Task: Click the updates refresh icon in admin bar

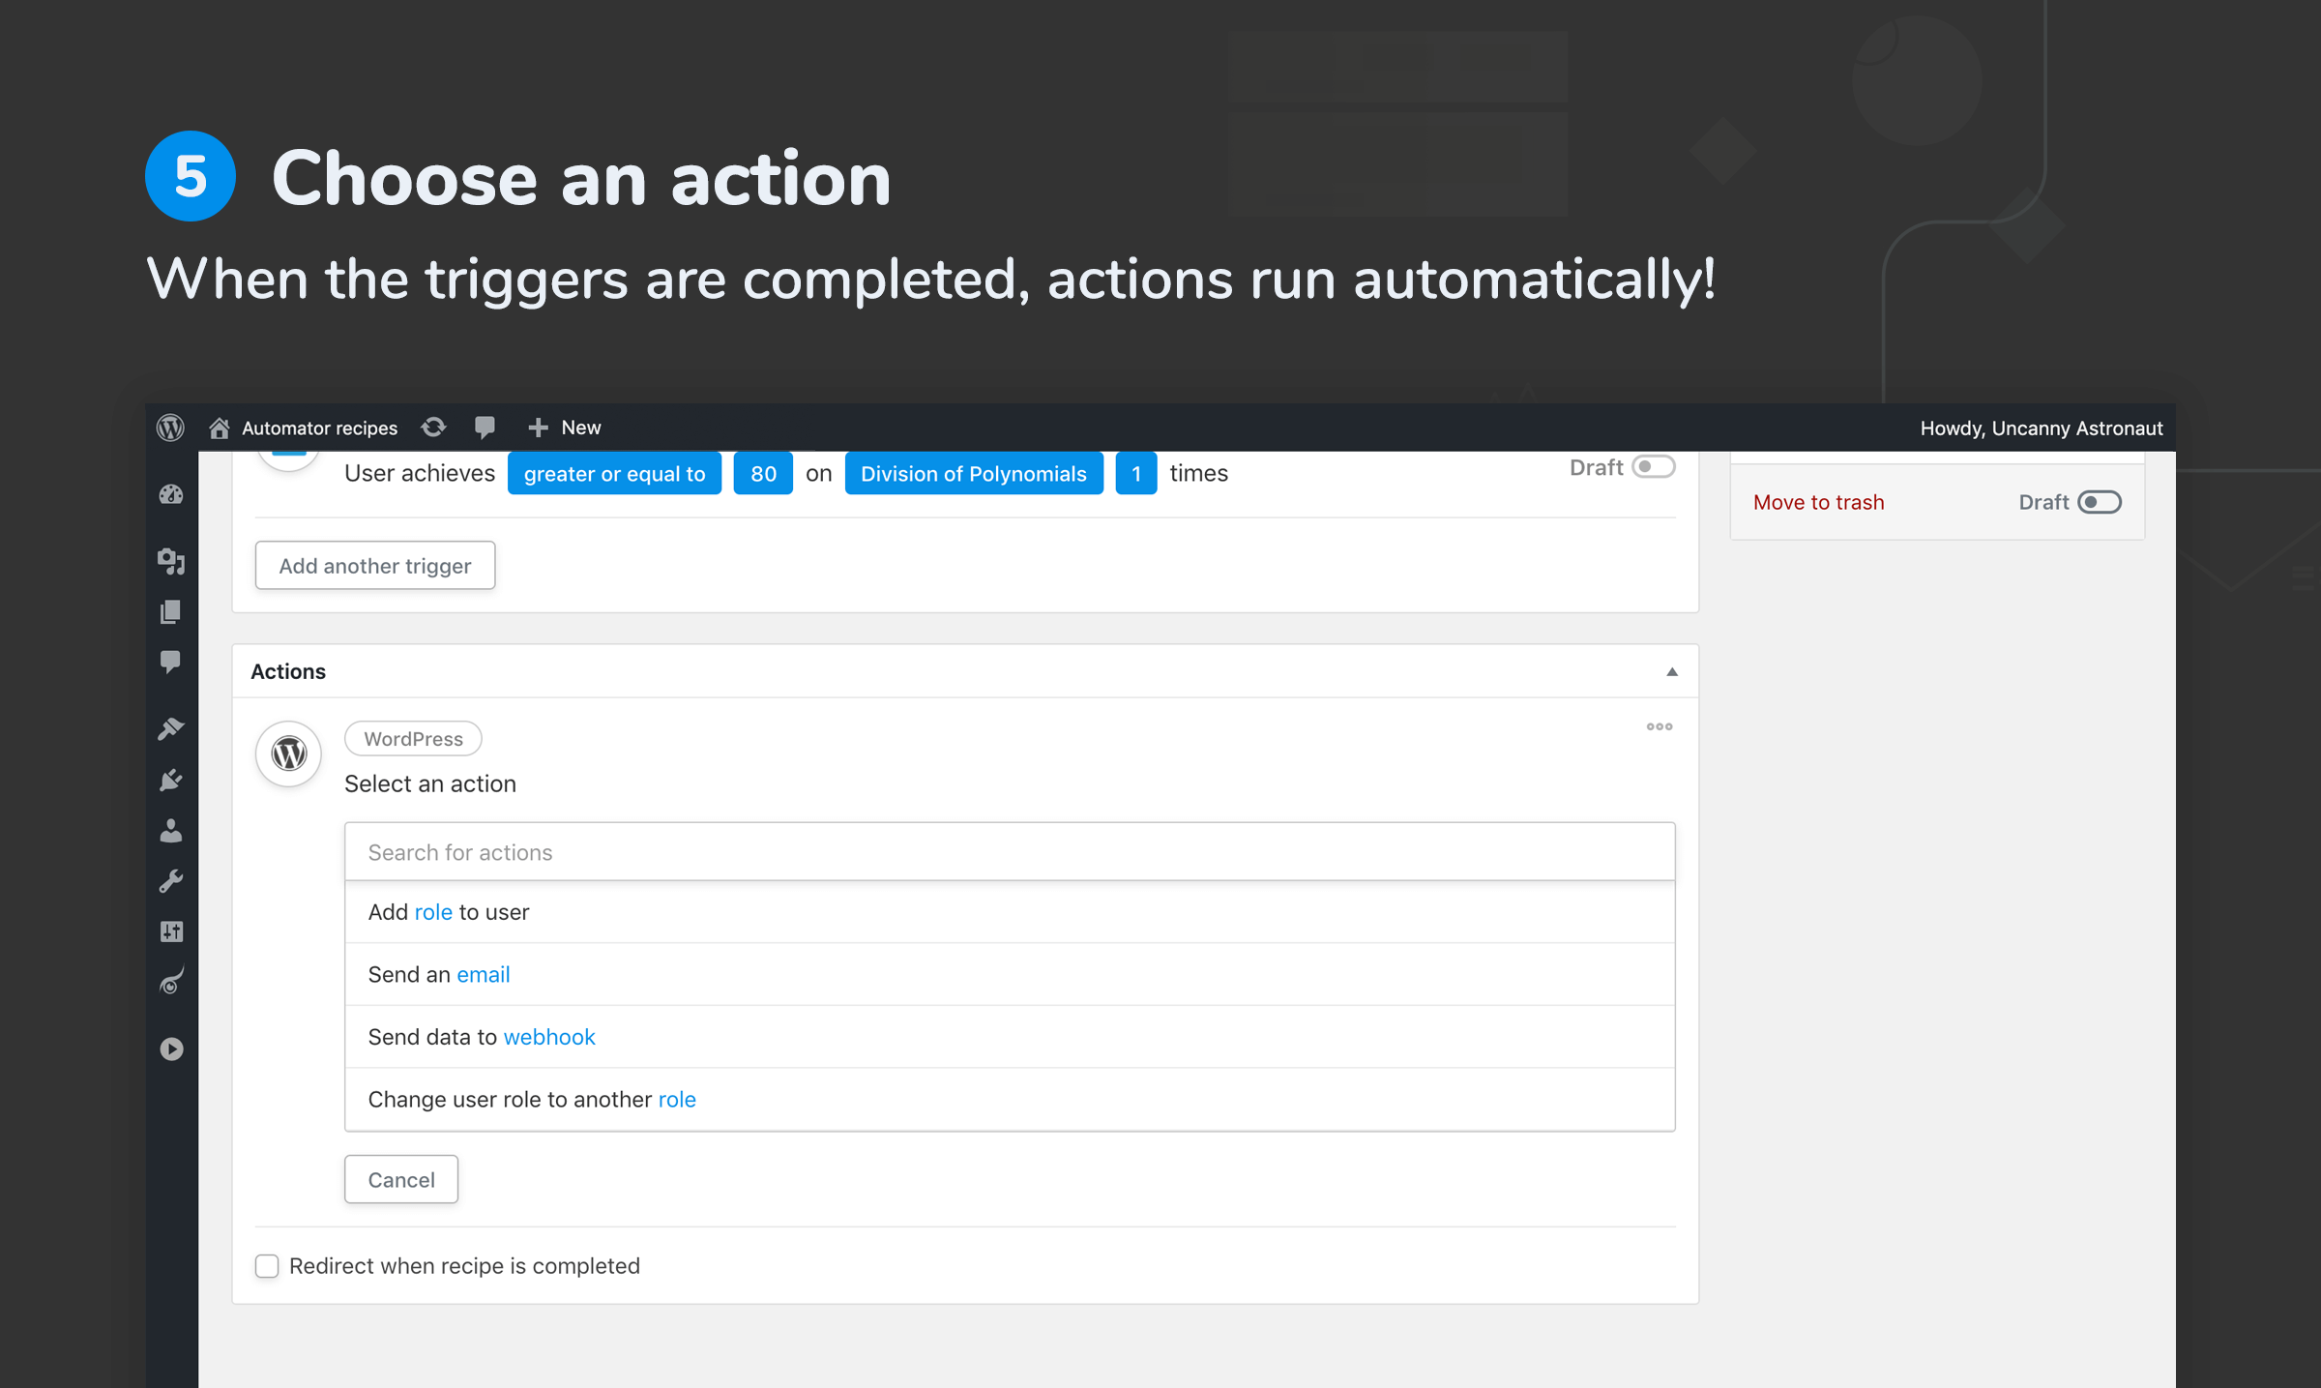Action: pos(434,428)
